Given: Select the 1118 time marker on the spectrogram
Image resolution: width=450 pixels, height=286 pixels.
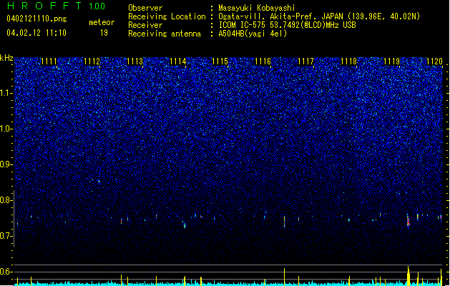Looking at the screenshot, I should [x=348, y=61].
